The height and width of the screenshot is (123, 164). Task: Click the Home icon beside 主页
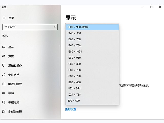click(x=4, y=18)
